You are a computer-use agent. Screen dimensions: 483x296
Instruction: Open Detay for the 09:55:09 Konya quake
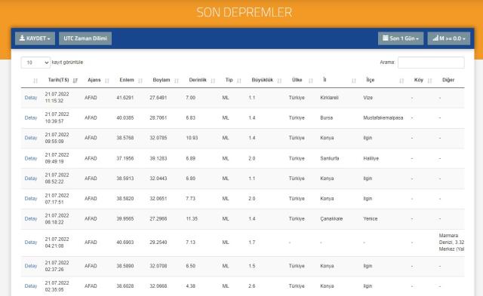(x=31, y=138)
